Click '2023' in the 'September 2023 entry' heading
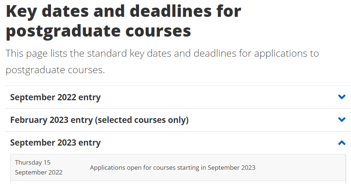This screenshot has height=184, width=351. [x=67, y=143]
